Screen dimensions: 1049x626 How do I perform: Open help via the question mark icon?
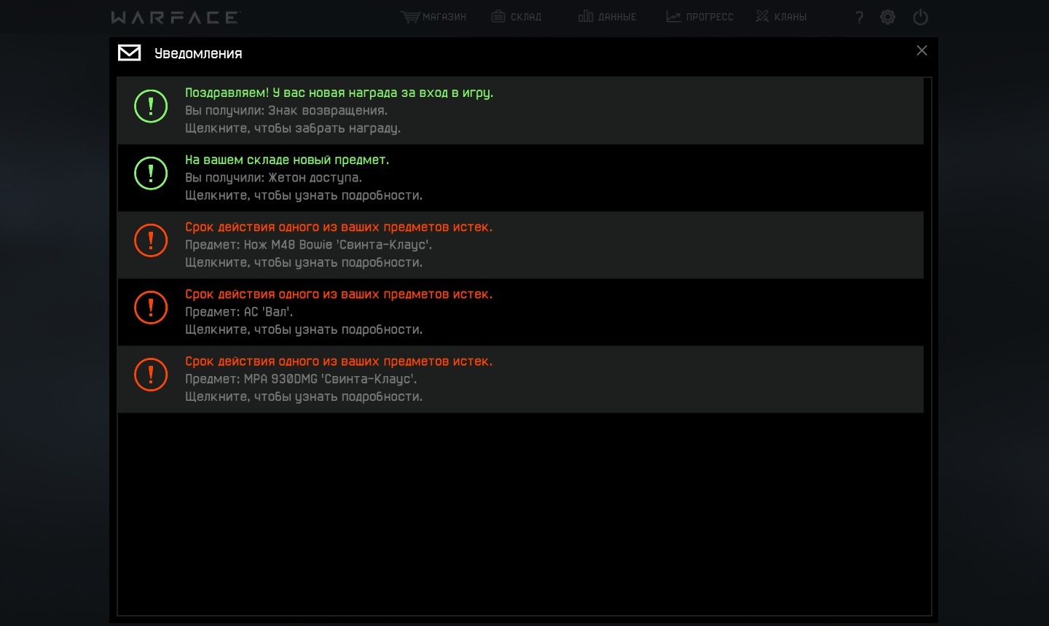tap(860, 17)
